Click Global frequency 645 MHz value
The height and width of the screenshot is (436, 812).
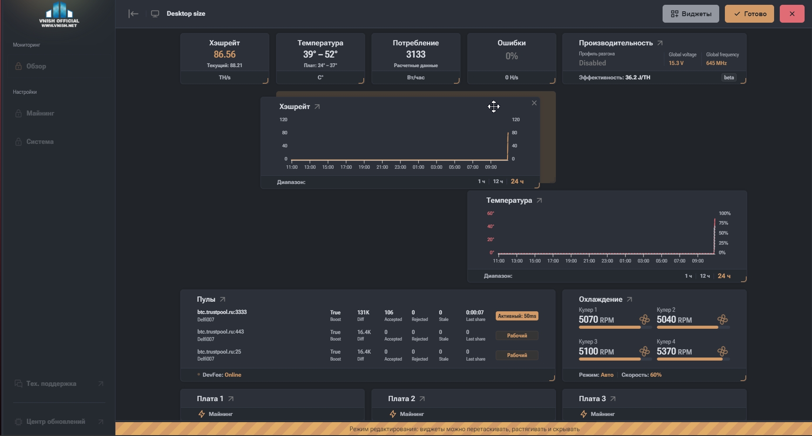click(716, 63)
